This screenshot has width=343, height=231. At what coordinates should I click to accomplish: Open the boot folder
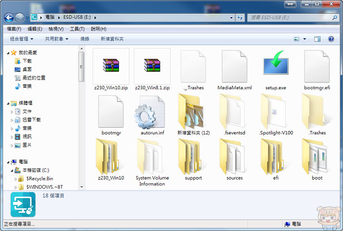tap(315, 157)
